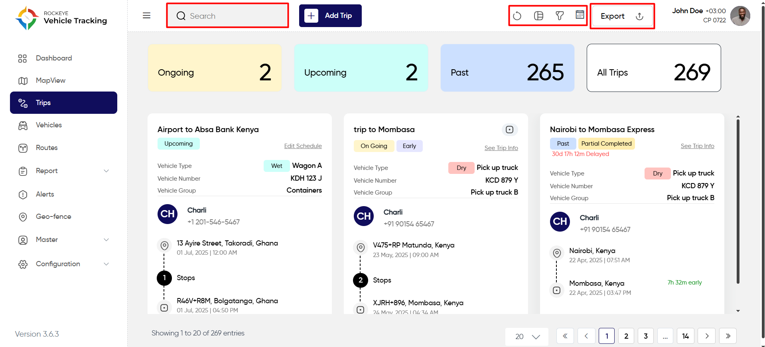Select page 3 in pagination
This screenshot has height=347, width=765.
(x=646, y=336)
